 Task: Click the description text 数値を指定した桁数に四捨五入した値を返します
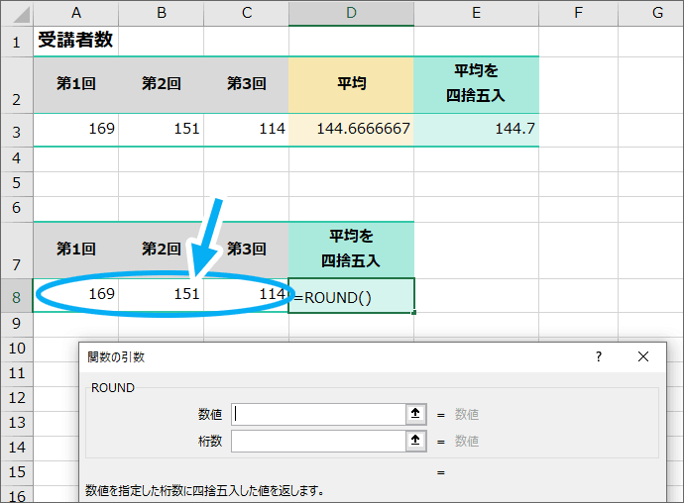(204, 491)
